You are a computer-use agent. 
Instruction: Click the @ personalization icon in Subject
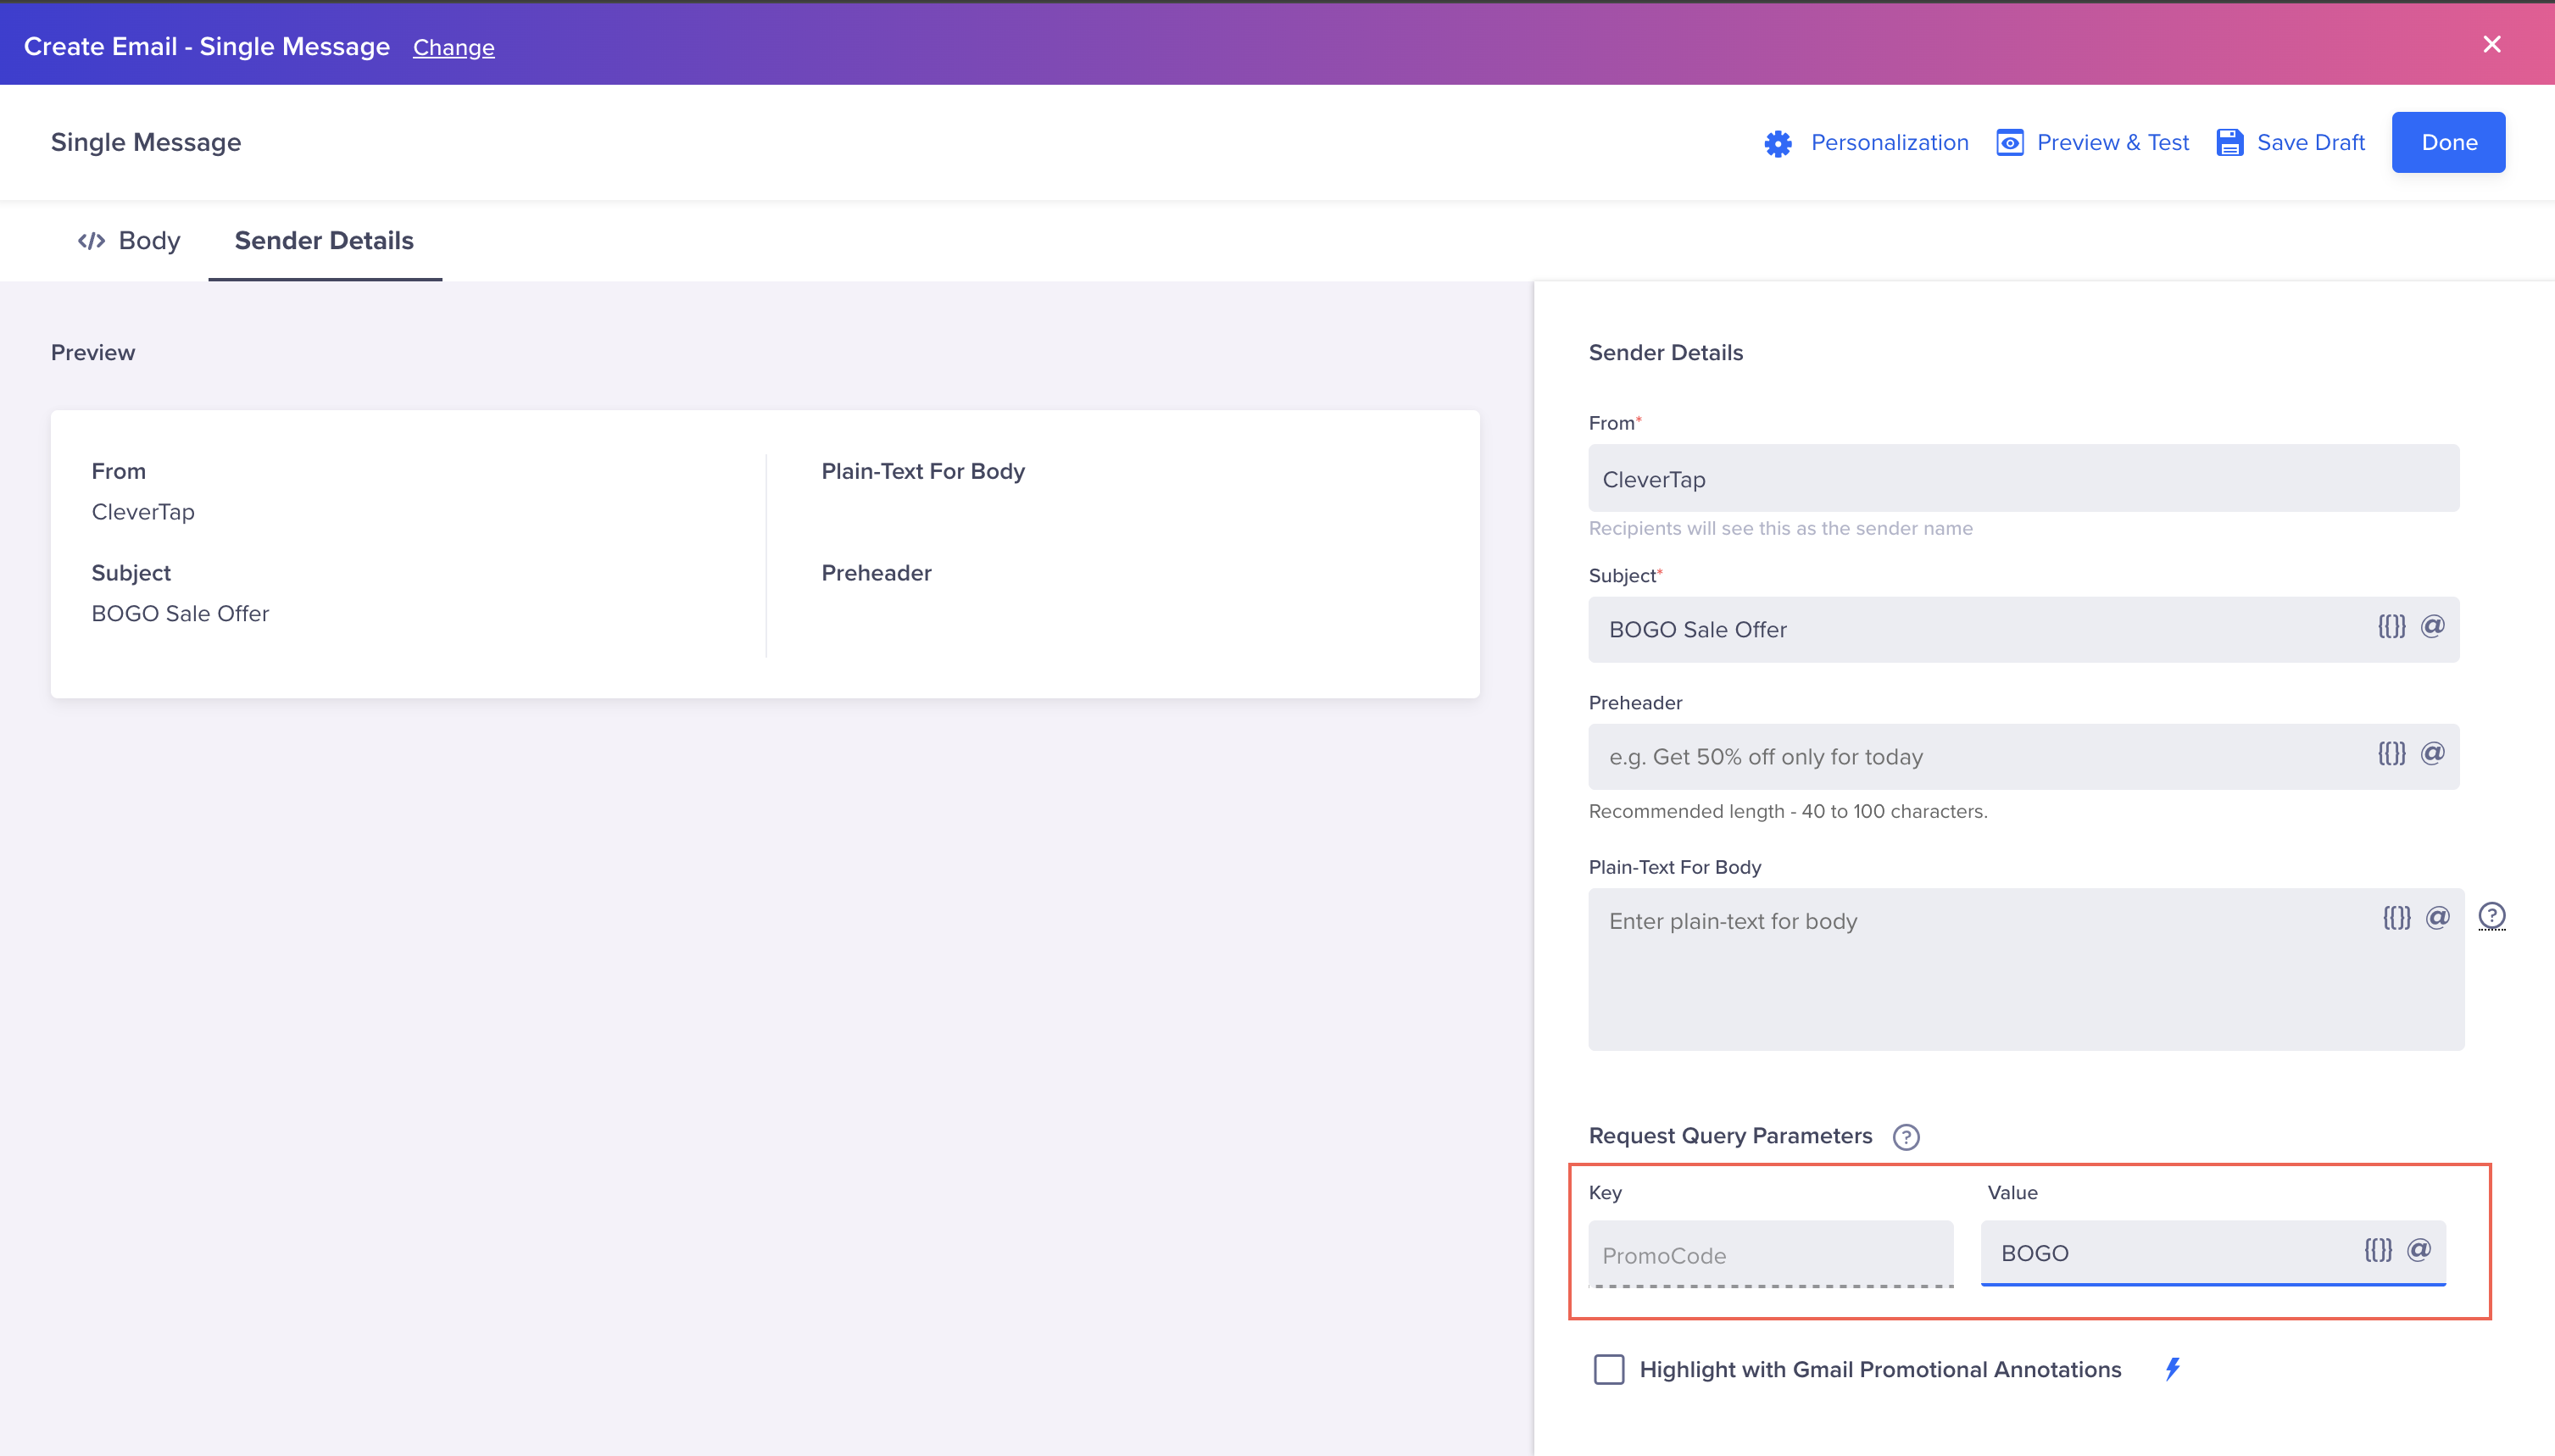(2432, 626)
